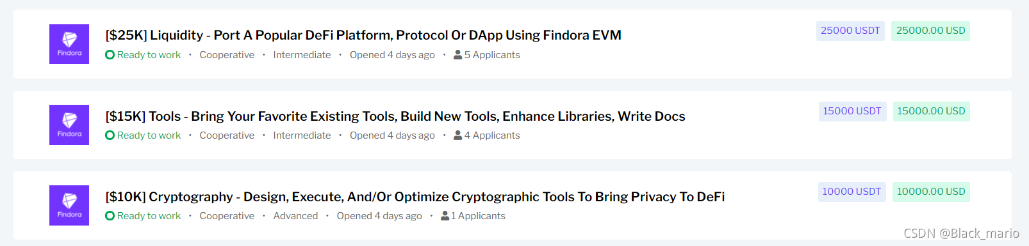Screen dimensions: 1029x246
Task: Click 5 Applicants text on the Liquidity bounty
Action: pos(492,55)
